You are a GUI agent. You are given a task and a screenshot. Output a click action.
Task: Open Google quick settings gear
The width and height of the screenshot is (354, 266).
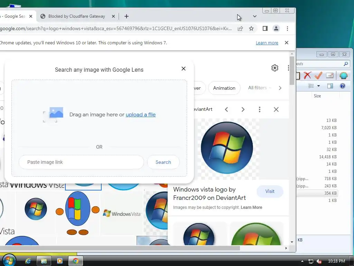click(275, 68)
